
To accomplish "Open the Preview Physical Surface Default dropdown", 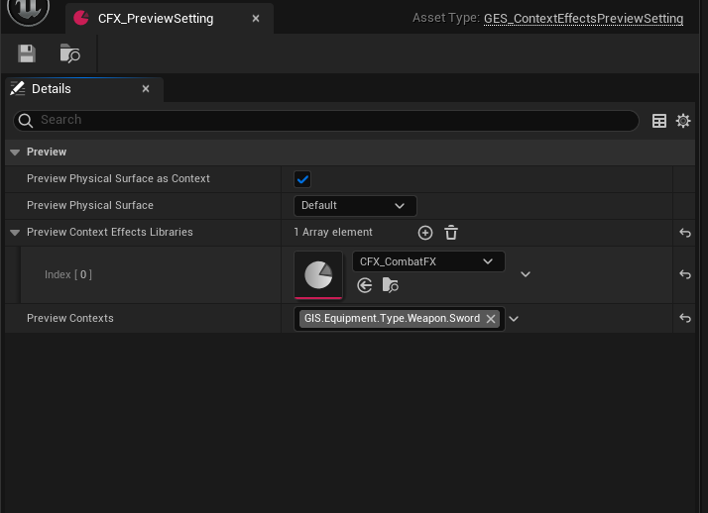I will [x=355, y=206].
